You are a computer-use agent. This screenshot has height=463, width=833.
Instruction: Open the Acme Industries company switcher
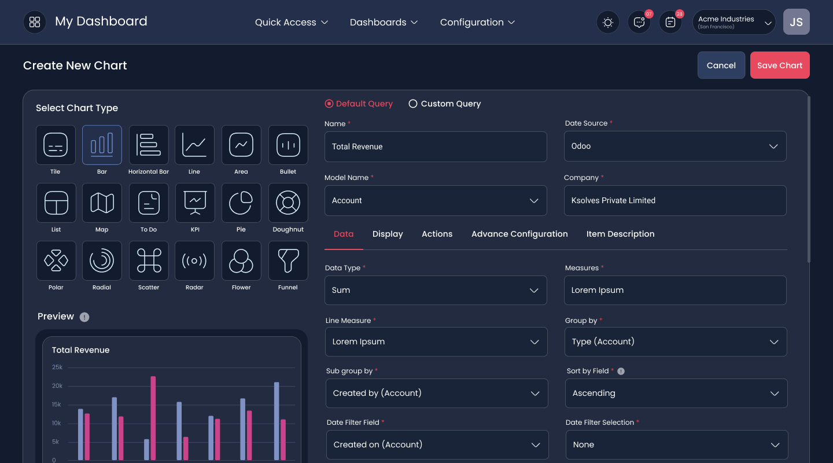(734, 22)
